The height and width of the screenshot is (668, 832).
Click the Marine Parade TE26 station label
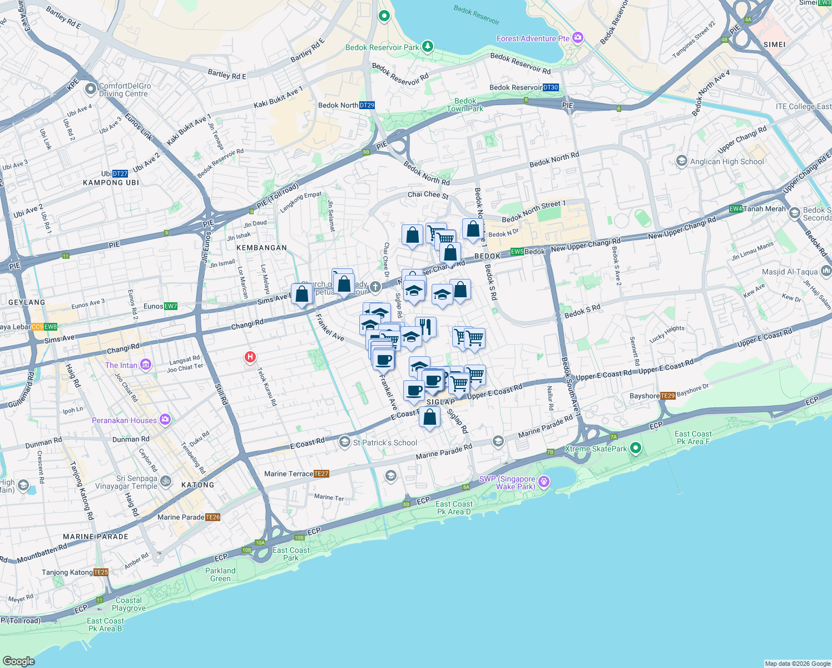point(189,517)
